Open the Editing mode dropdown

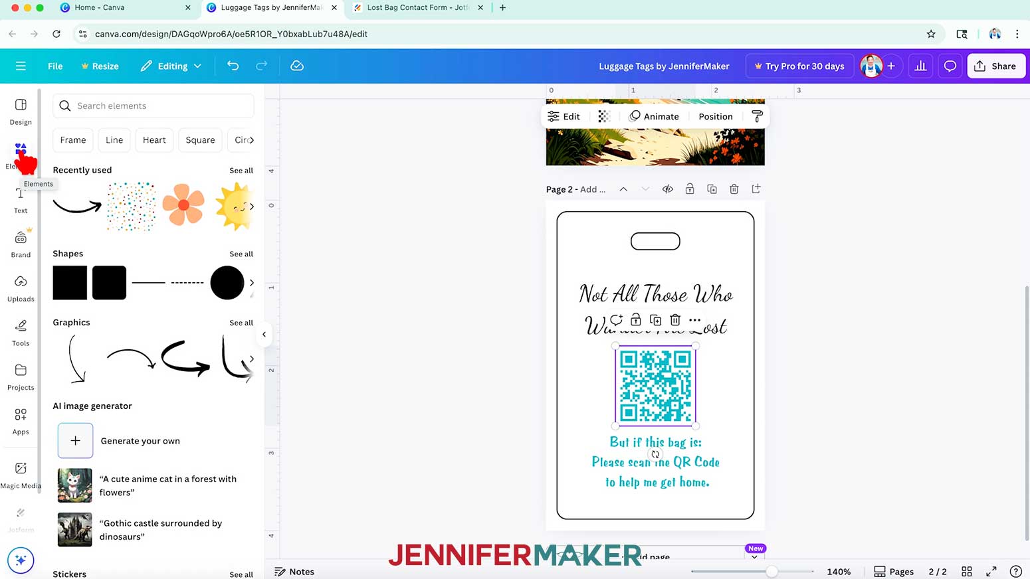click(171, 66)
